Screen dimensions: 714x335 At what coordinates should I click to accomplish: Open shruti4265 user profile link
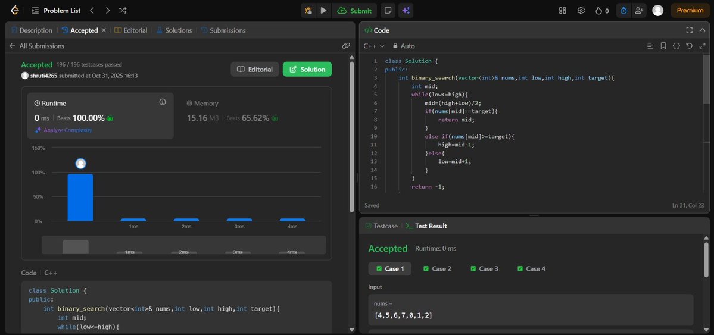coord(43,76)
